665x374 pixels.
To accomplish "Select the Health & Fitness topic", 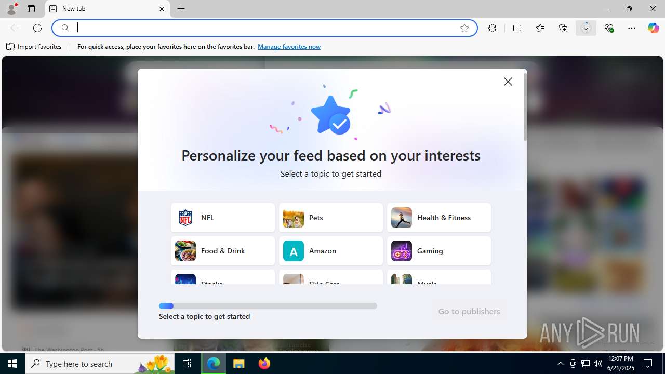I will (439, 218).
